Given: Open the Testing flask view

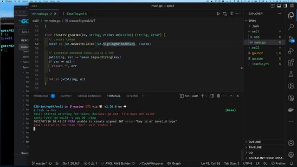Looking at the screenshot, I should click(x=291, y=74).
